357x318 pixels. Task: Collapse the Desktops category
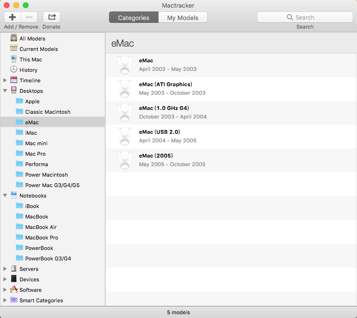tap(5, 90)
